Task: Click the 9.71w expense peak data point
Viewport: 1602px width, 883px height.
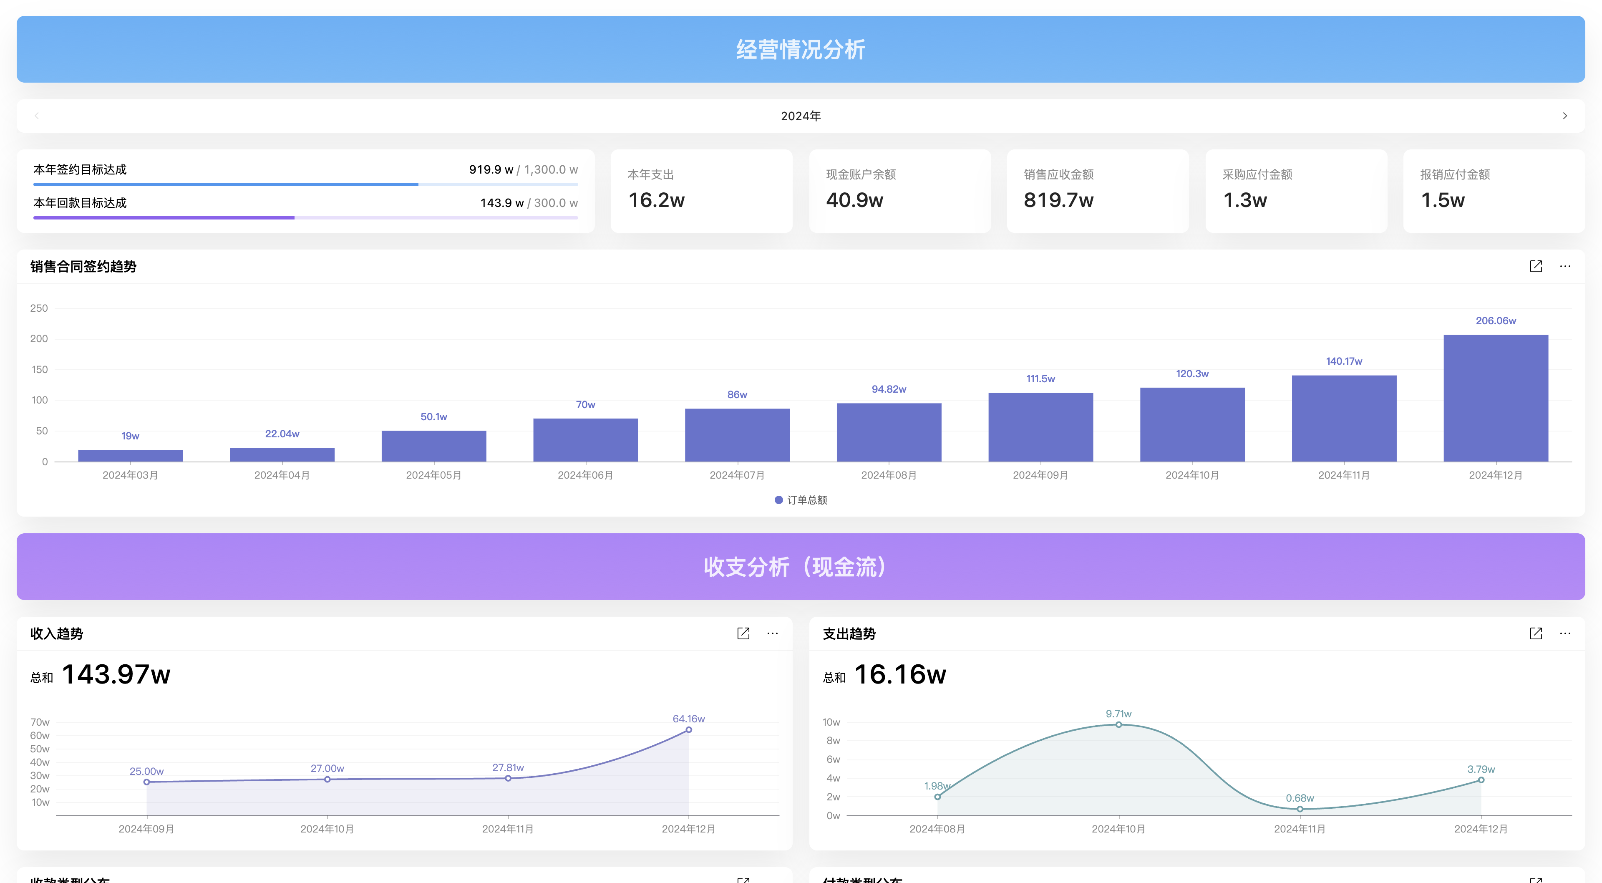Action: 1118,725
